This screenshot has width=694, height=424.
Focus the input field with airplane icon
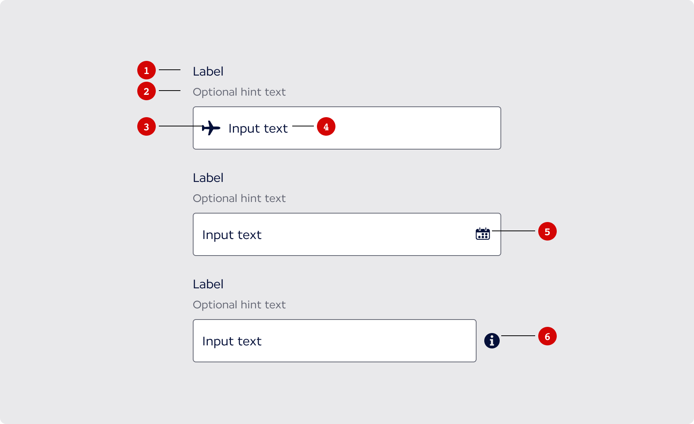coord(347,128)
